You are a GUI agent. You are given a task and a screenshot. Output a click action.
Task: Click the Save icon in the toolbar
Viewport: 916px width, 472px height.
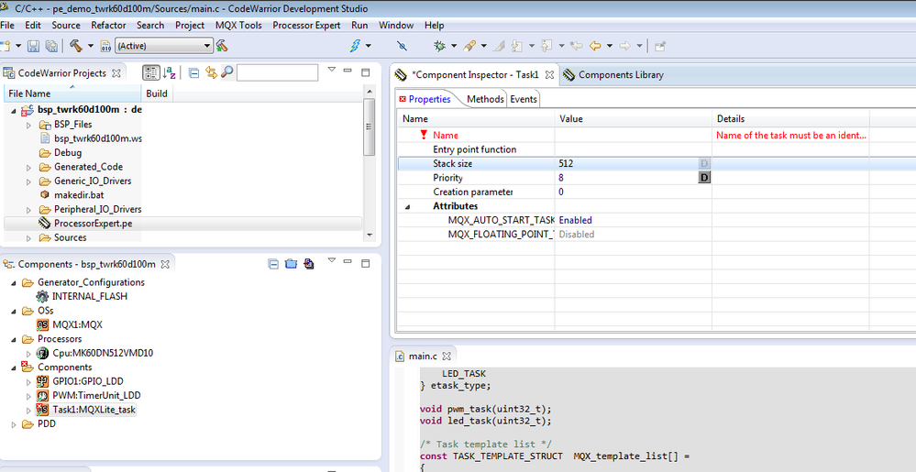(x=33, y=46)
